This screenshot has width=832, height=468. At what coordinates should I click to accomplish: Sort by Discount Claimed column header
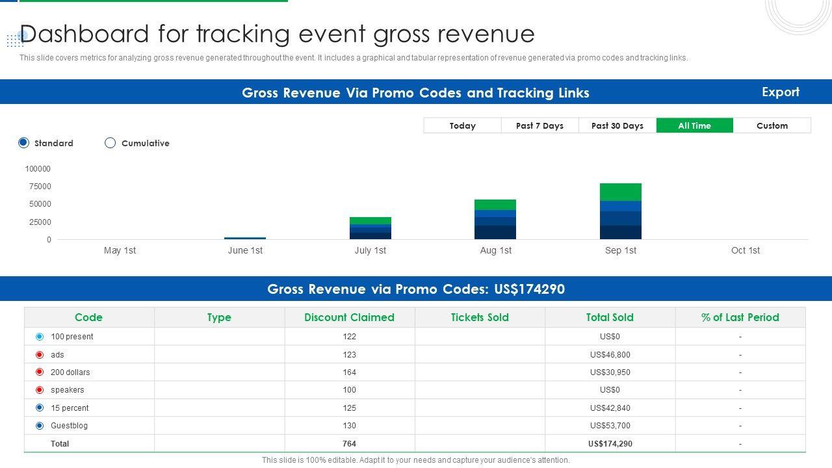(x=349, y=317)
